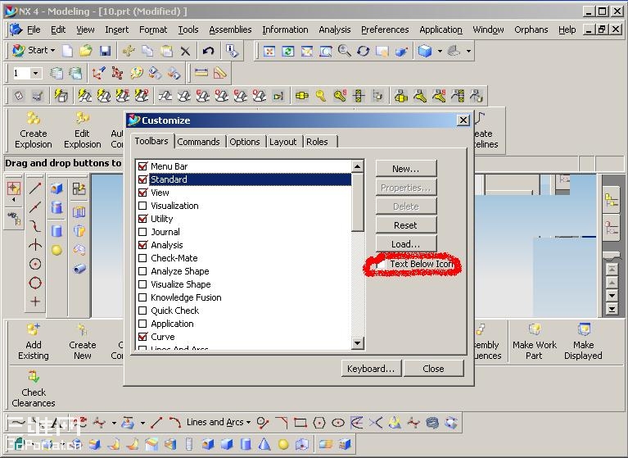Screen dimensions: 628x458
Task: Click the Cylinder icon in left feature toolbar
Action: pos(56,231)
